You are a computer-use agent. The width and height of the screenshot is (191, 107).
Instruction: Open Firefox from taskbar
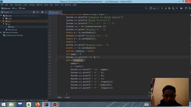point(38,104)
